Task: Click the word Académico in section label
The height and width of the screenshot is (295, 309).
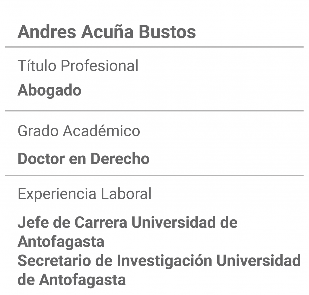Action: click(x=101, y=131)
